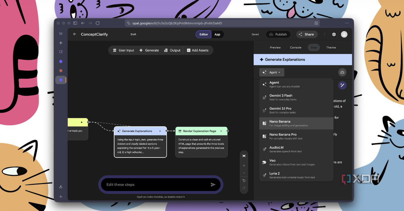Select AudioLM speech model
404x211 pixels.
pos(296,149)
